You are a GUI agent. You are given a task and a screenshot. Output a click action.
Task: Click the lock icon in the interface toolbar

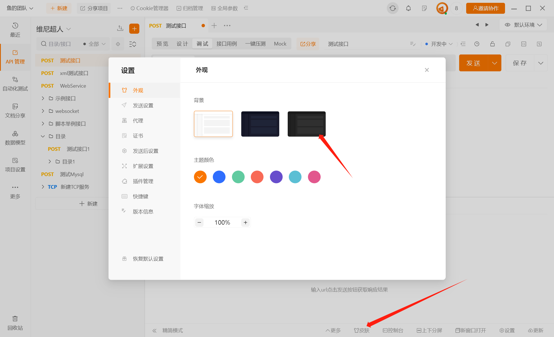(492, 44)
